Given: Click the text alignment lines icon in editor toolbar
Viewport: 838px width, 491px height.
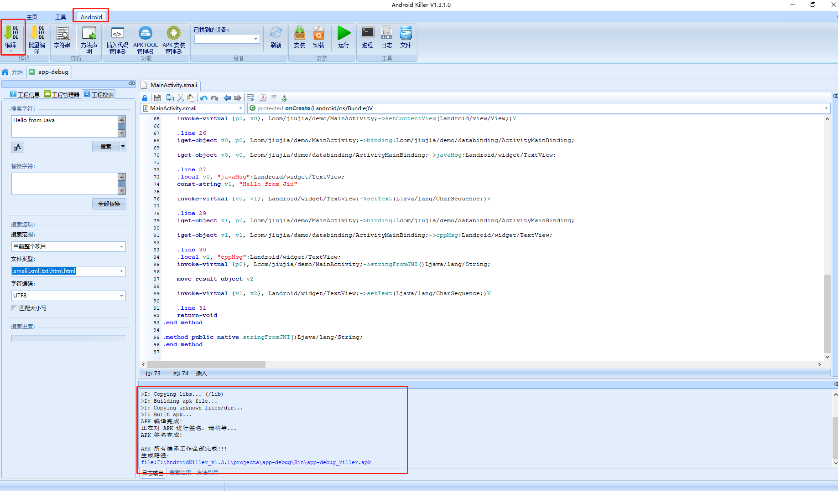Looking at the screenshot, I should coord(274,98).
